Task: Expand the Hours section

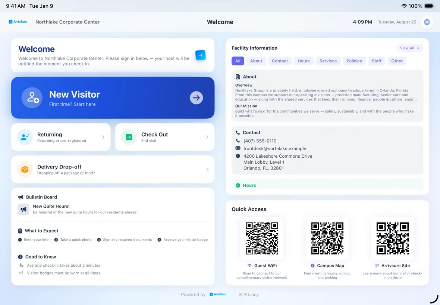Action: click(x=327, y=185)
